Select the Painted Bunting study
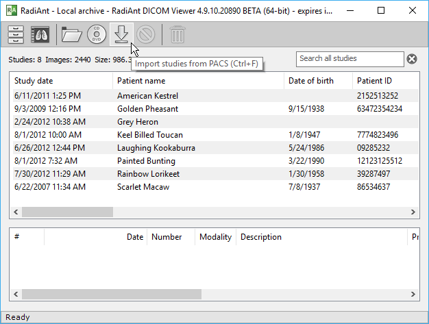The image size is (429, 324). pos(216,161)
